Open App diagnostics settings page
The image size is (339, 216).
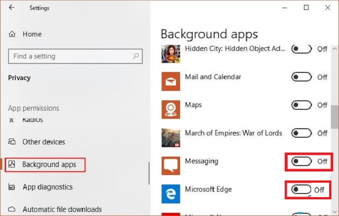tap(47, 187)
